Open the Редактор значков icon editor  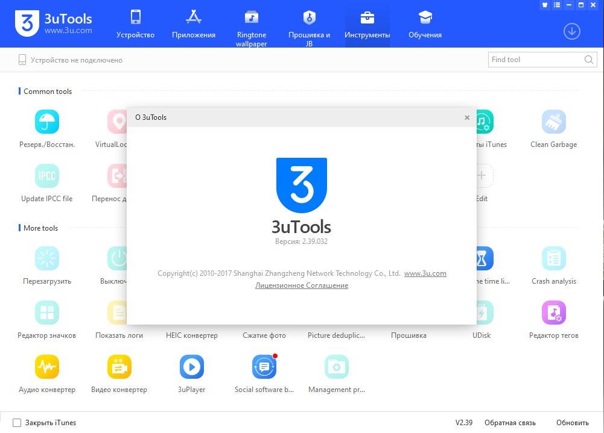[46, 313]
